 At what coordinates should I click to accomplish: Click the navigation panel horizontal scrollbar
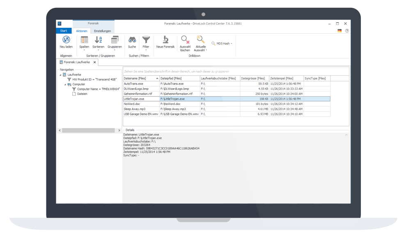88,130
